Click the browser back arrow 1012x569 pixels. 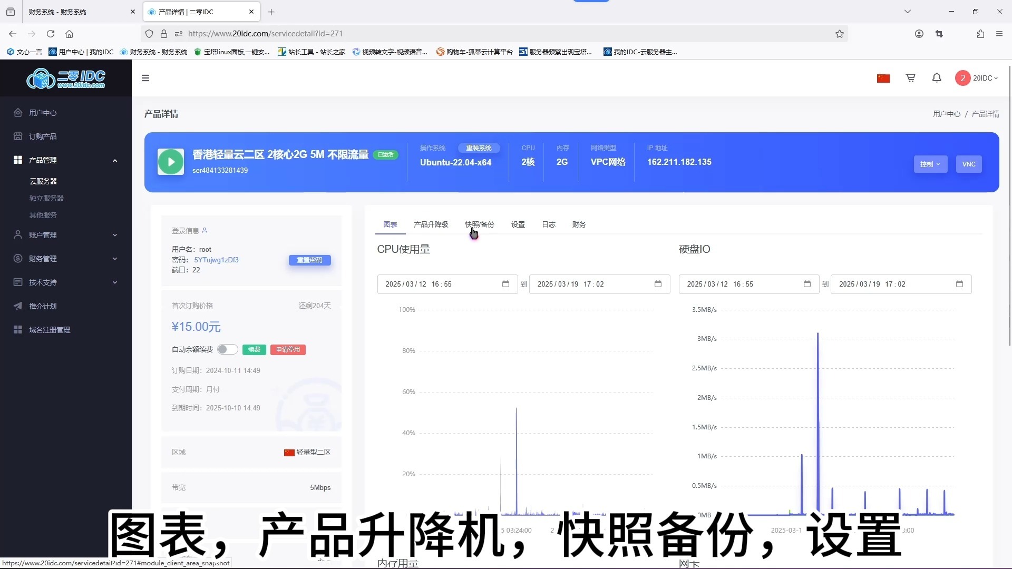(13, 34)
